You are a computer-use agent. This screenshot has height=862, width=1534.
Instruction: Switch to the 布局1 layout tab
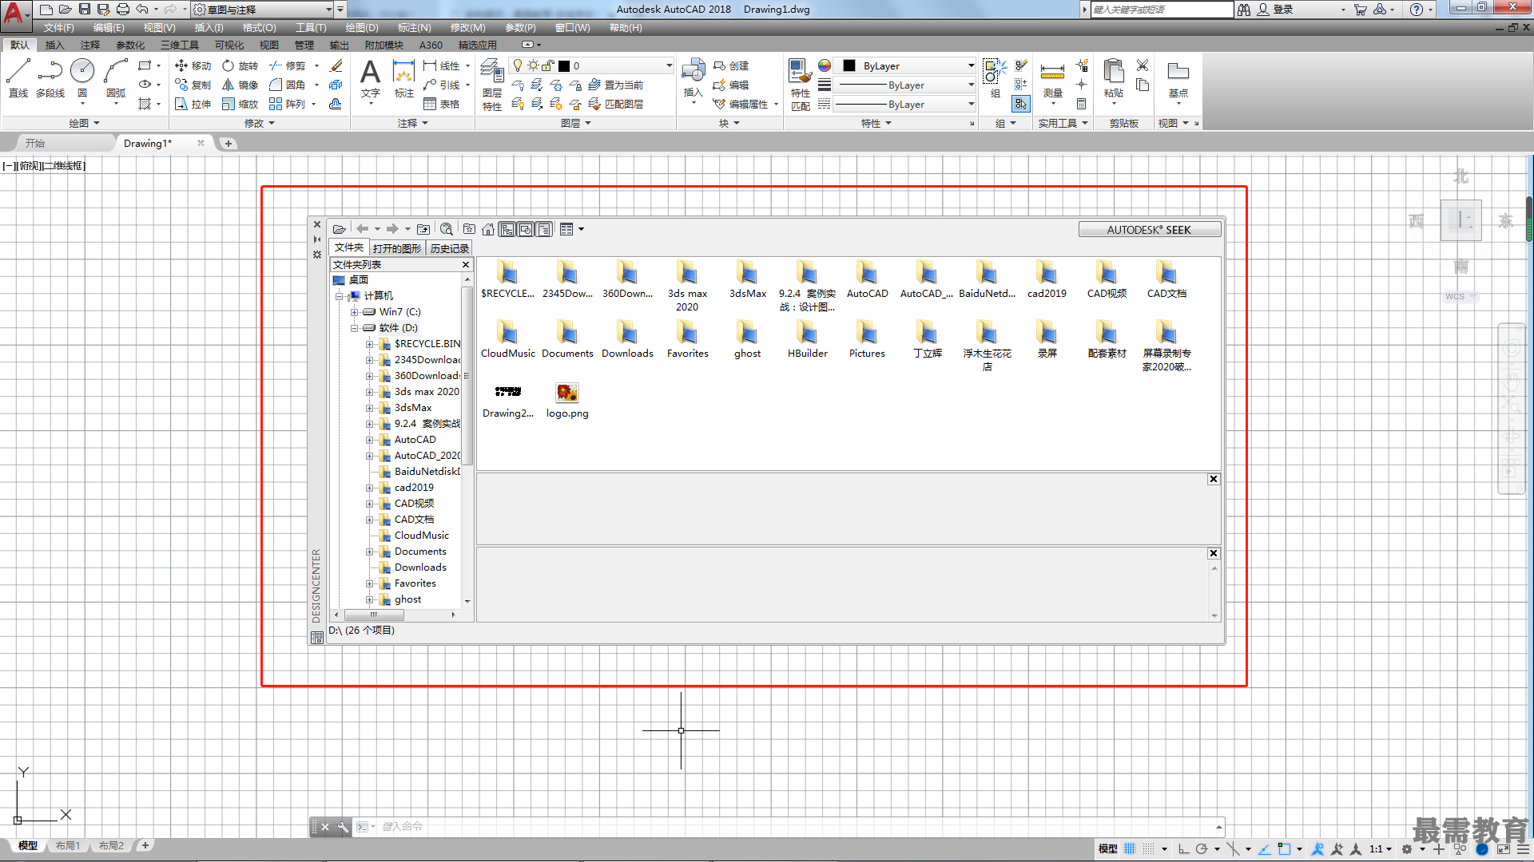click(x=68, y=845)
